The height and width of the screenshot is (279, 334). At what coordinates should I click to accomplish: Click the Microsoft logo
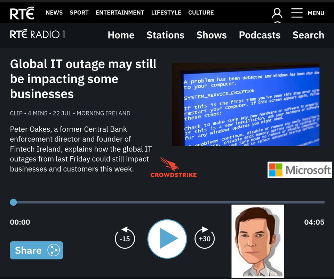[x=300, y=170]
